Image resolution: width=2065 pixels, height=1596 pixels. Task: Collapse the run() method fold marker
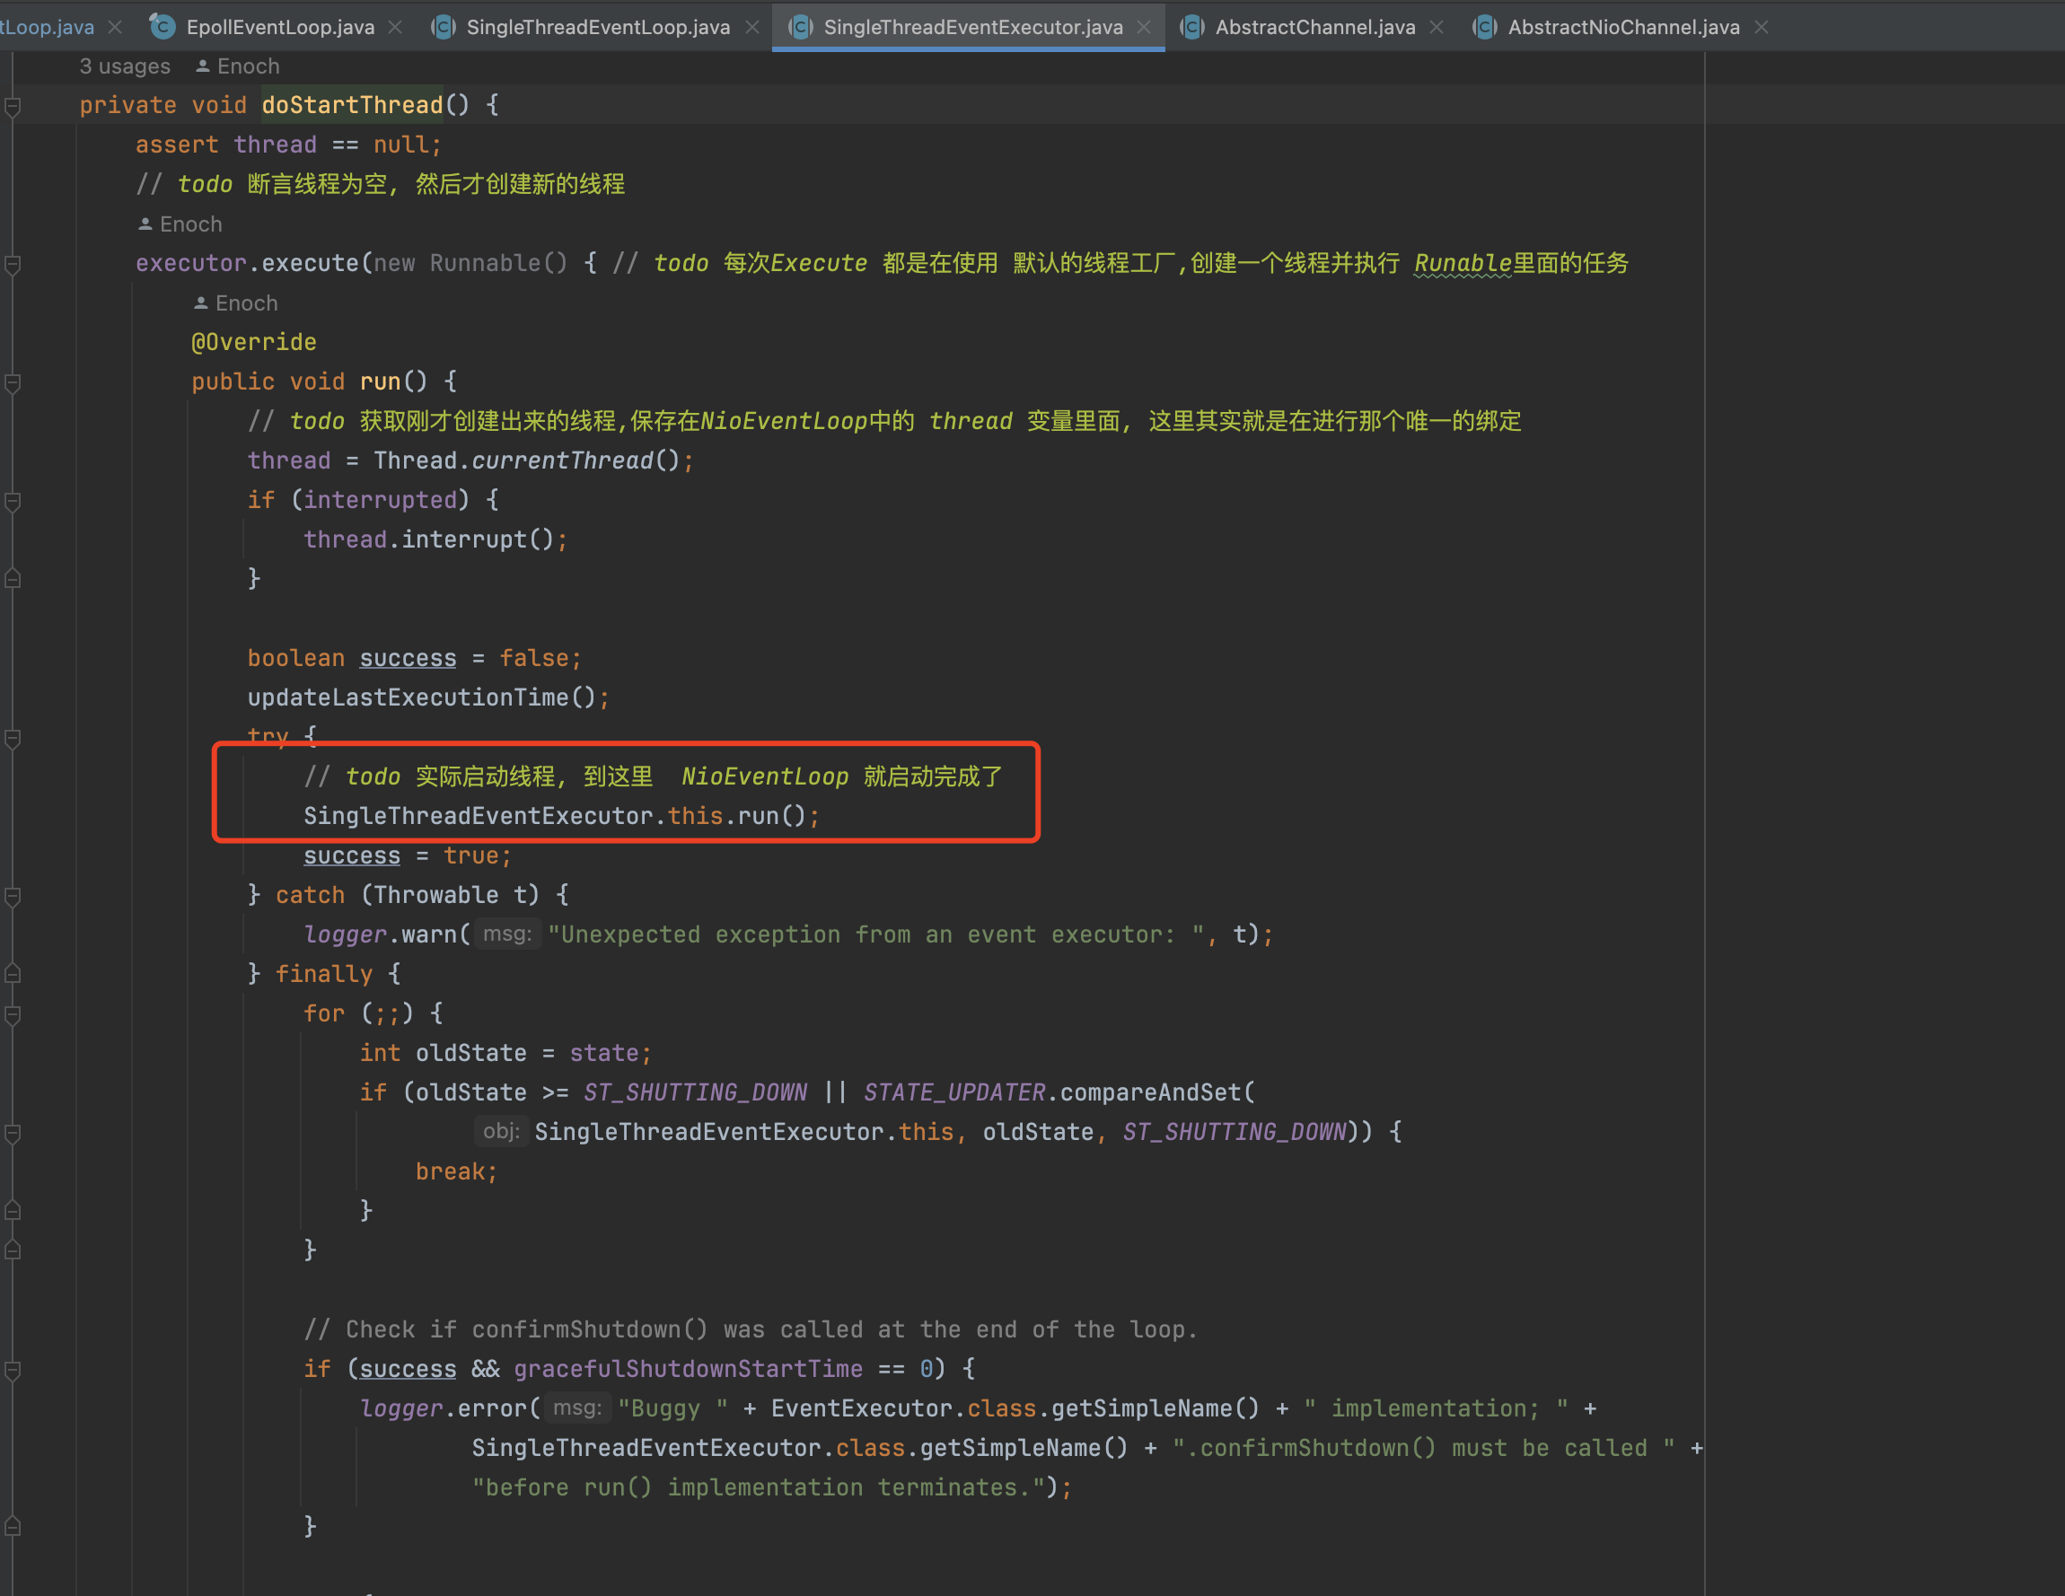pyautogui.click(x=13, y=382)
